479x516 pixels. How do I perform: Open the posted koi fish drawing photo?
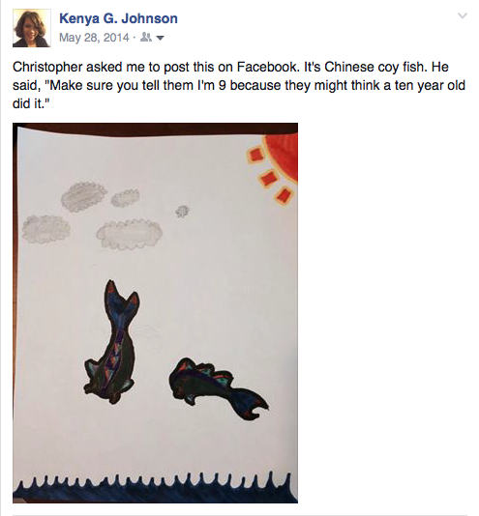tap(155, 313)
